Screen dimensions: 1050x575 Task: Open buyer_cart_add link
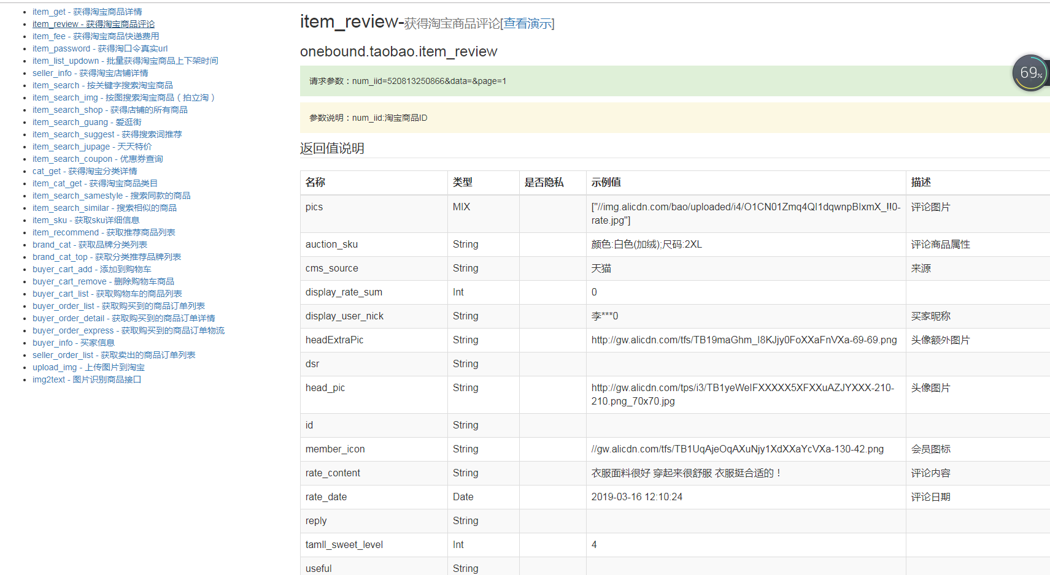coord(92,269)
